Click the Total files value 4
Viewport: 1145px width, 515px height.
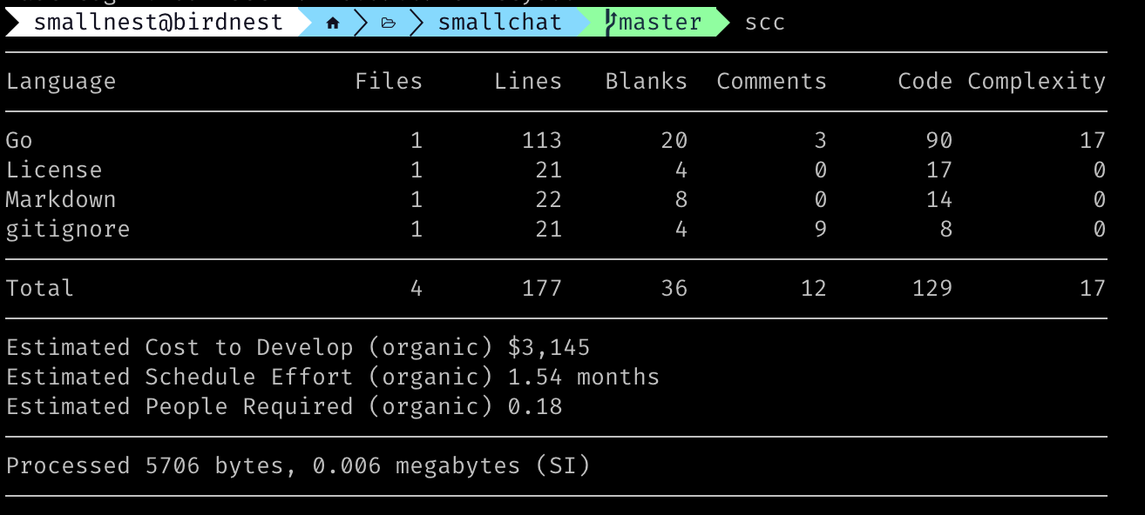(417, 288)
